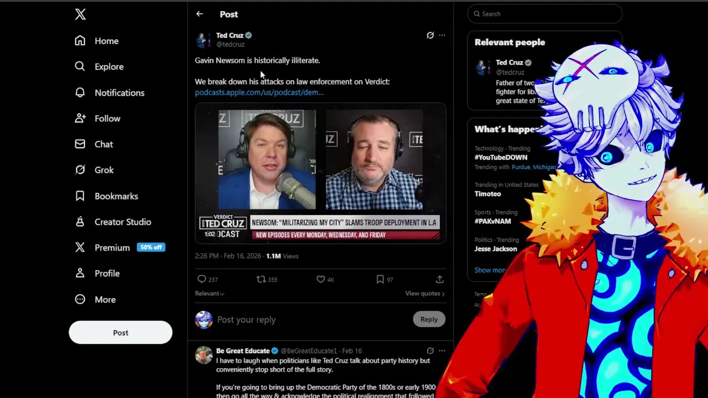
Task: Click Post your reply text field
Action: click(246, 320)
